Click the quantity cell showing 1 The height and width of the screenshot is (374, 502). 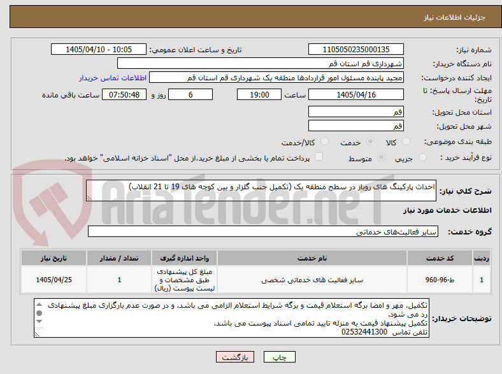[119, 280]
